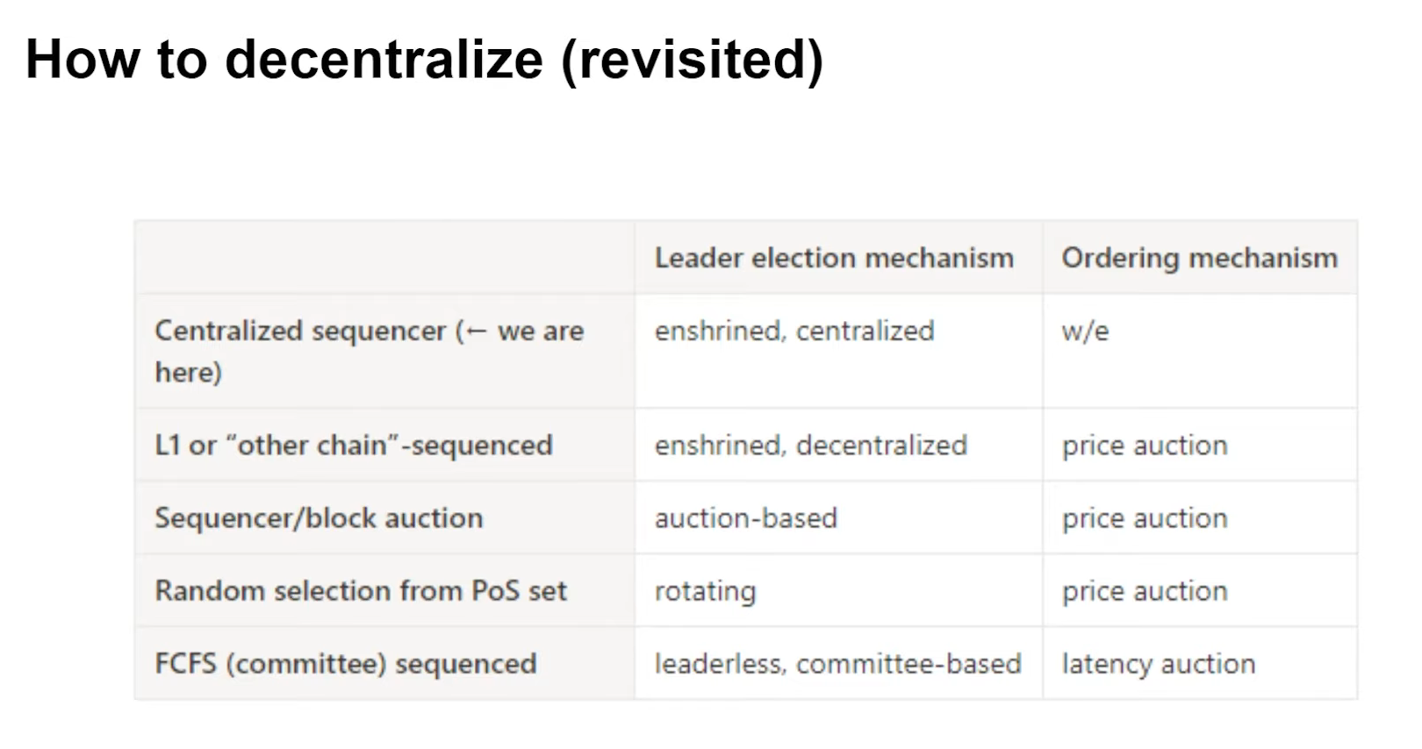Click the "enshrined, decentralized" cell
Viewport: 1422px width, 749px height.
click(810, 446)
